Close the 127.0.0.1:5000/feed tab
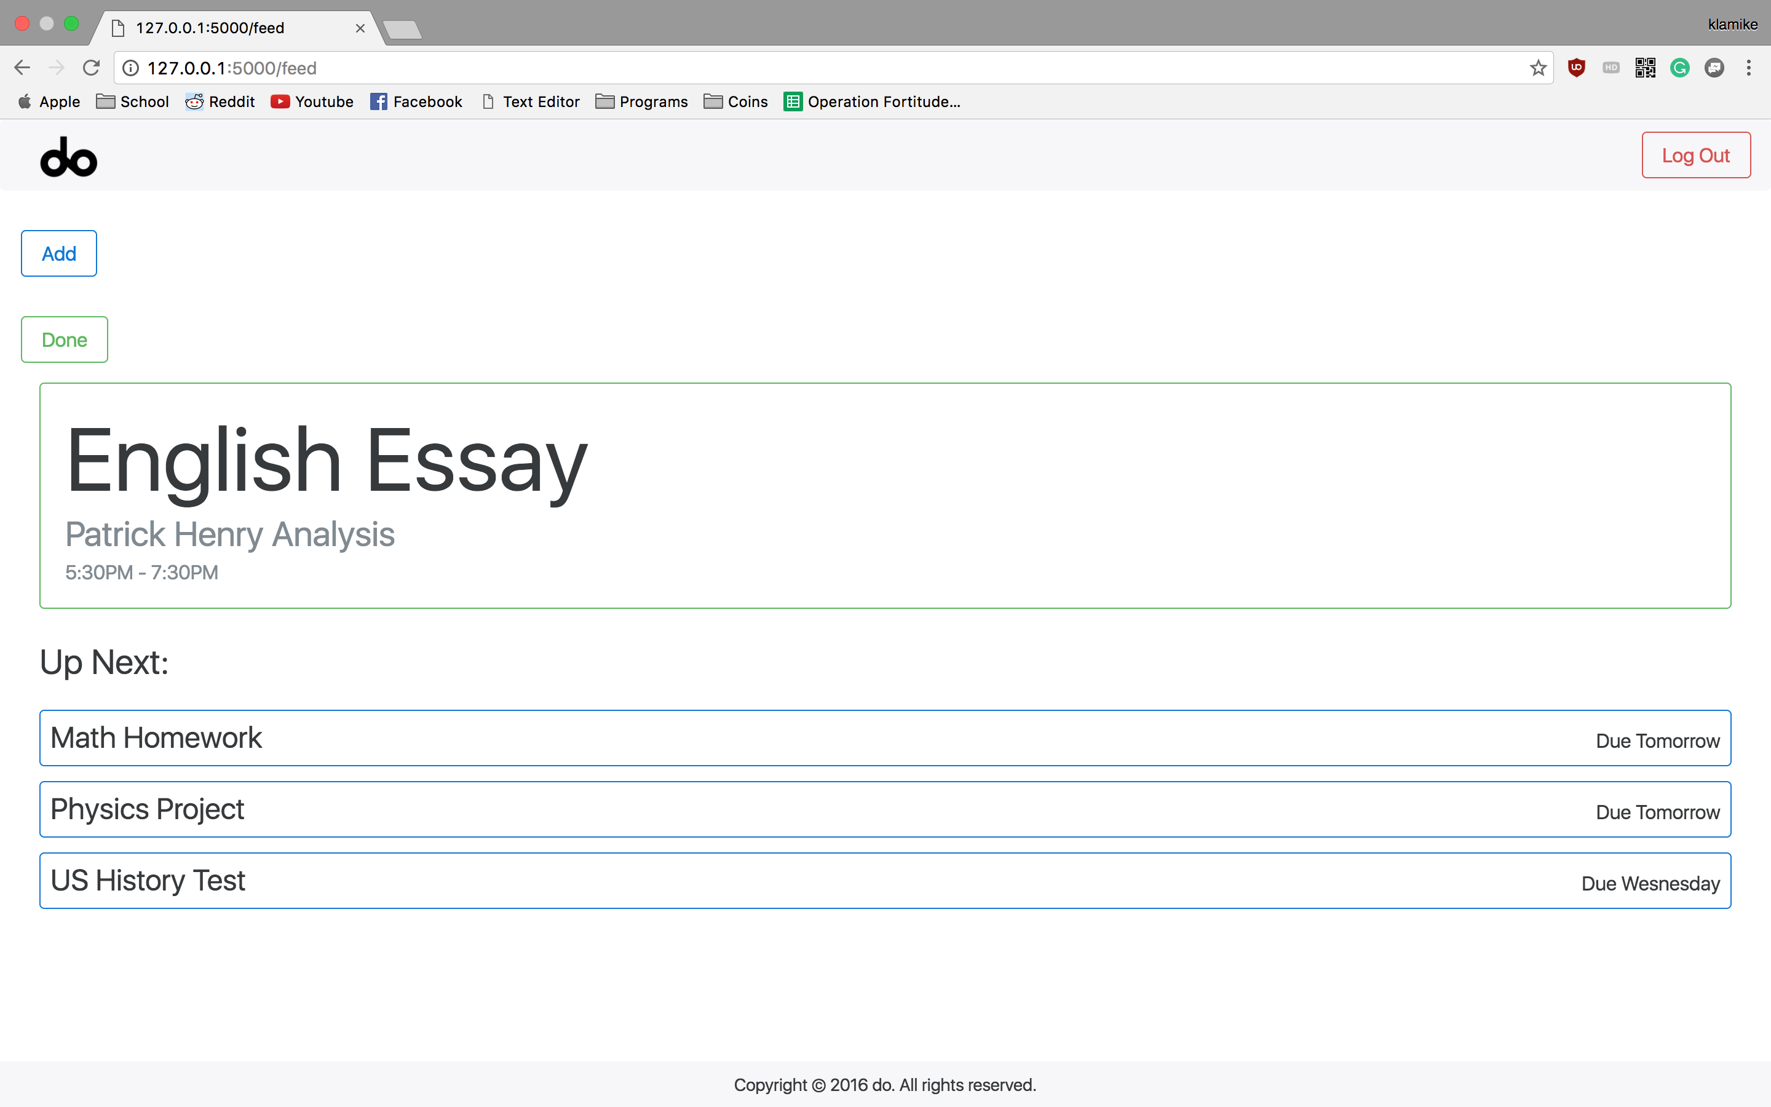This screenshot has height=1107, width=1771. (360, 28)
